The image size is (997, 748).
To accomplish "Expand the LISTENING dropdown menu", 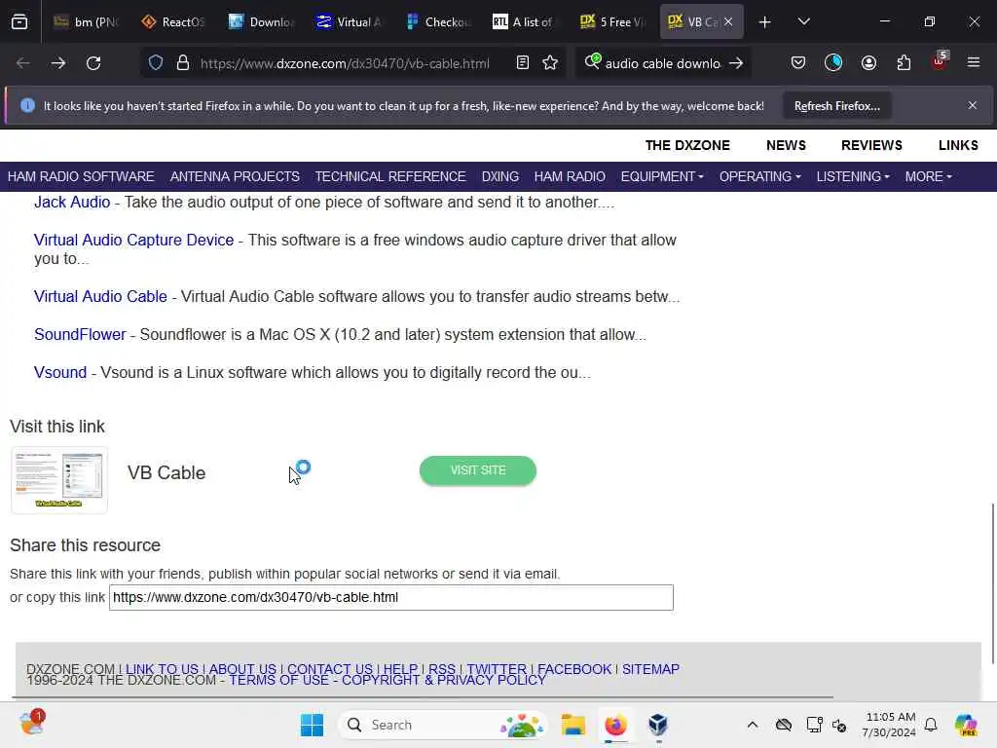I will pyautogui.click(x=853, y=177).
